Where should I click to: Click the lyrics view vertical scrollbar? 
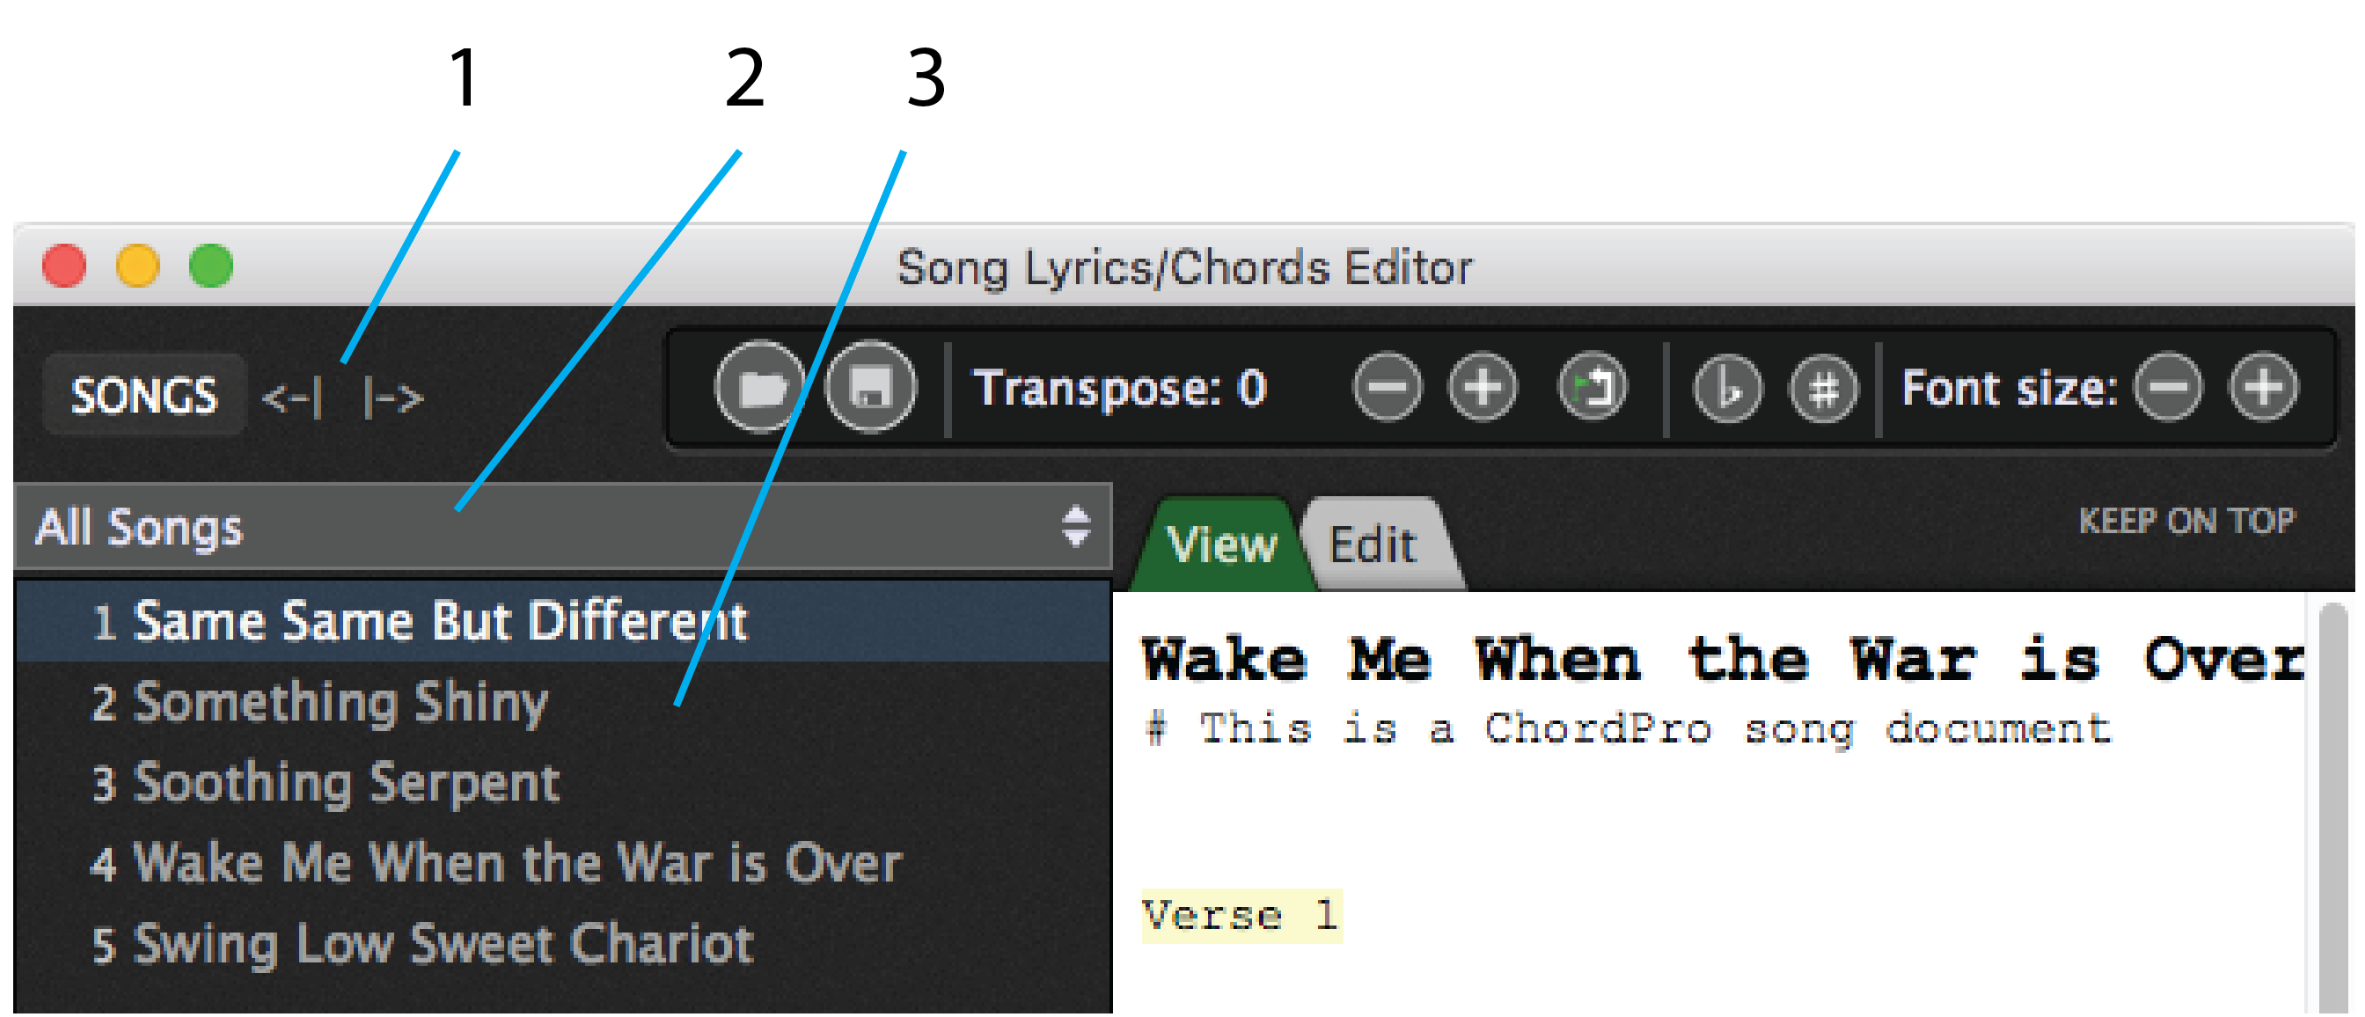pyautogui.click(x=2332, y=808)
